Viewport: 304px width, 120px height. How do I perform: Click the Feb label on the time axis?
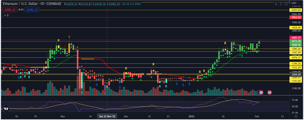pos(257,116)
